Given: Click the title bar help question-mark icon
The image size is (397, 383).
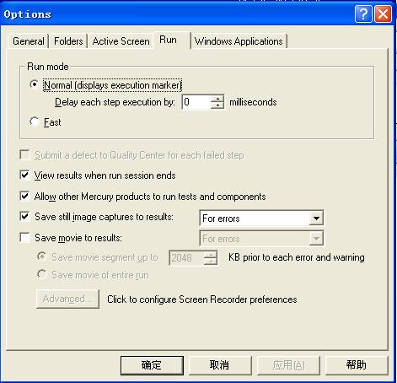Looking at the screenshot, I should click(363, 13).
